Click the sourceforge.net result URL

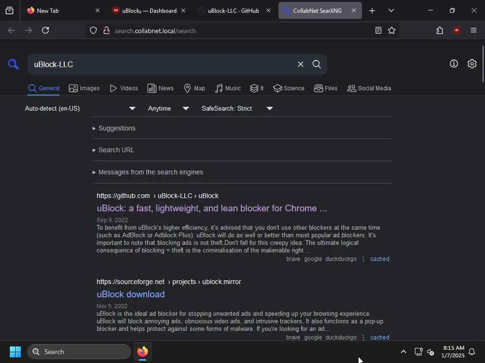[169, 282]
